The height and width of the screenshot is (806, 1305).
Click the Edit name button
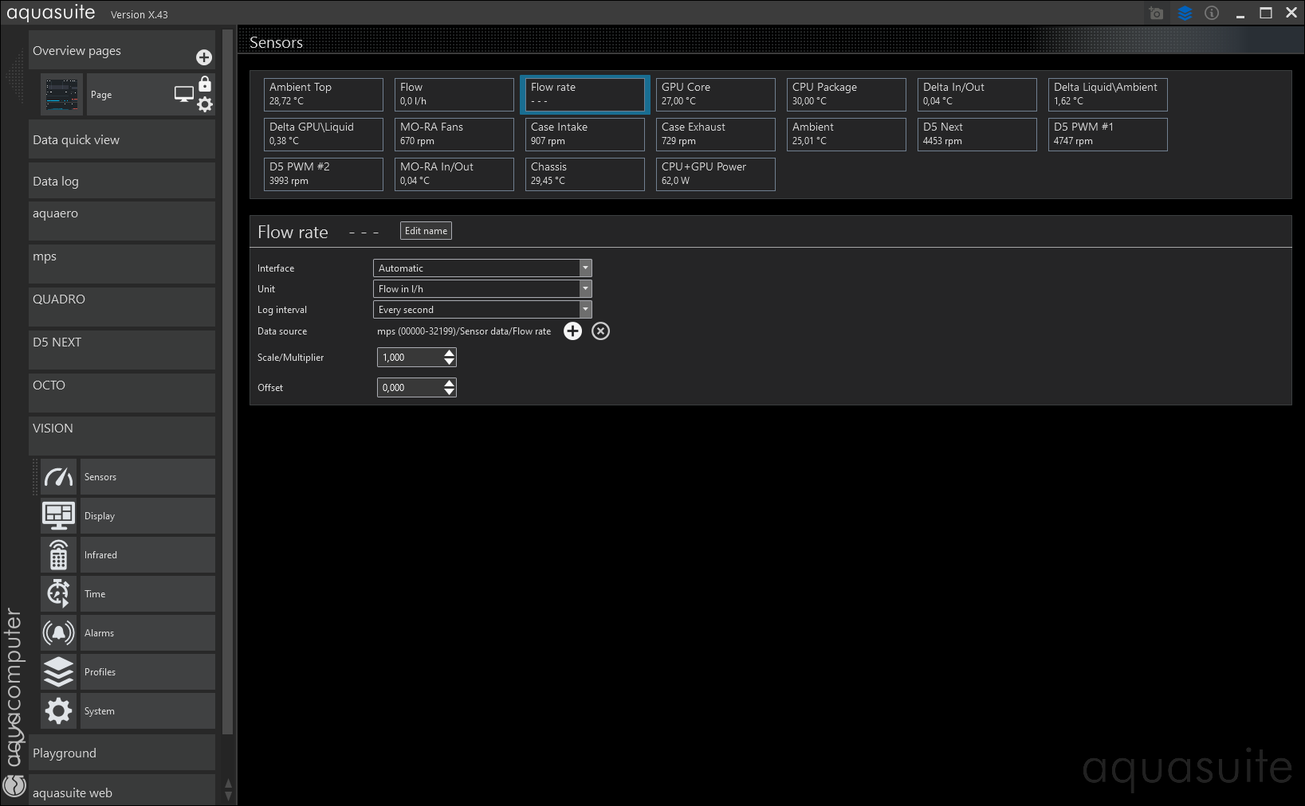click(x=426, y=231)
